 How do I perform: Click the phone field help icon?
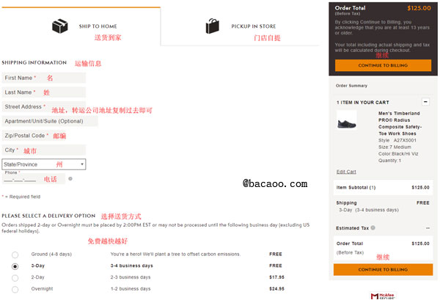pyautogui.click(x=70, y=178)
